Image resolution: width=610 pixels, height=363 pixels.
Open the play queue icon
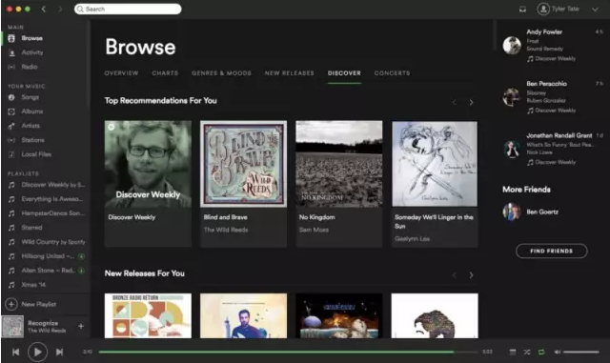(x=513, y=353)
